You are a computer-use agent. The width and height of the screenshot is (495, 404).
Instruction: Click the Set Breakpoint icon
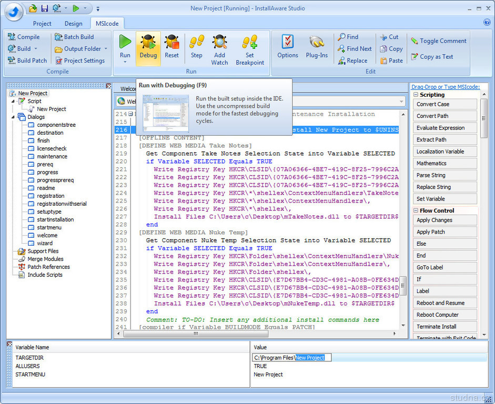pos(250,43)
